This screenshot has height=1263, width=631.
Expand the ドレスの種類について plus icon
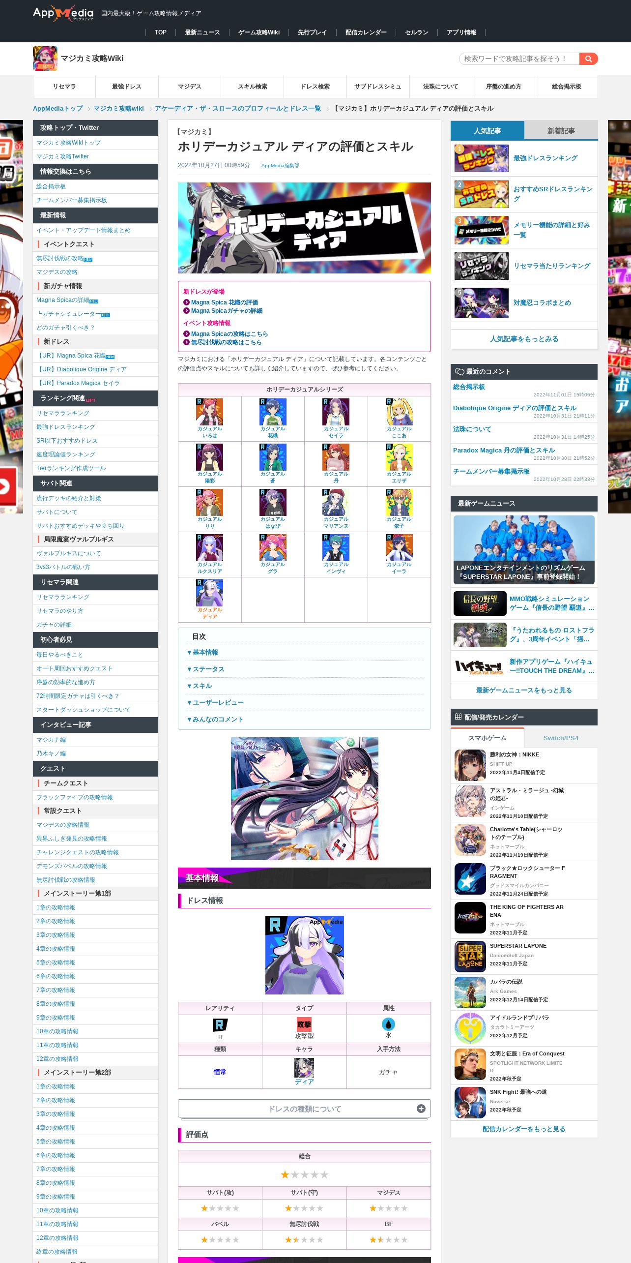[421, 1109]
